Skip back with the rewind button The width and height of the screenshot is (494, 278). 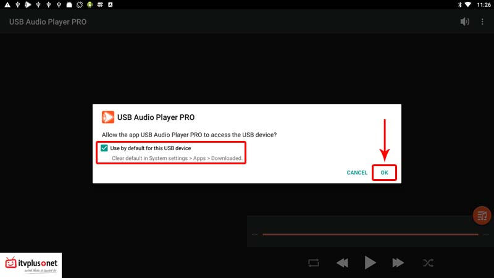pyautogui.click(x=342, y=263)
